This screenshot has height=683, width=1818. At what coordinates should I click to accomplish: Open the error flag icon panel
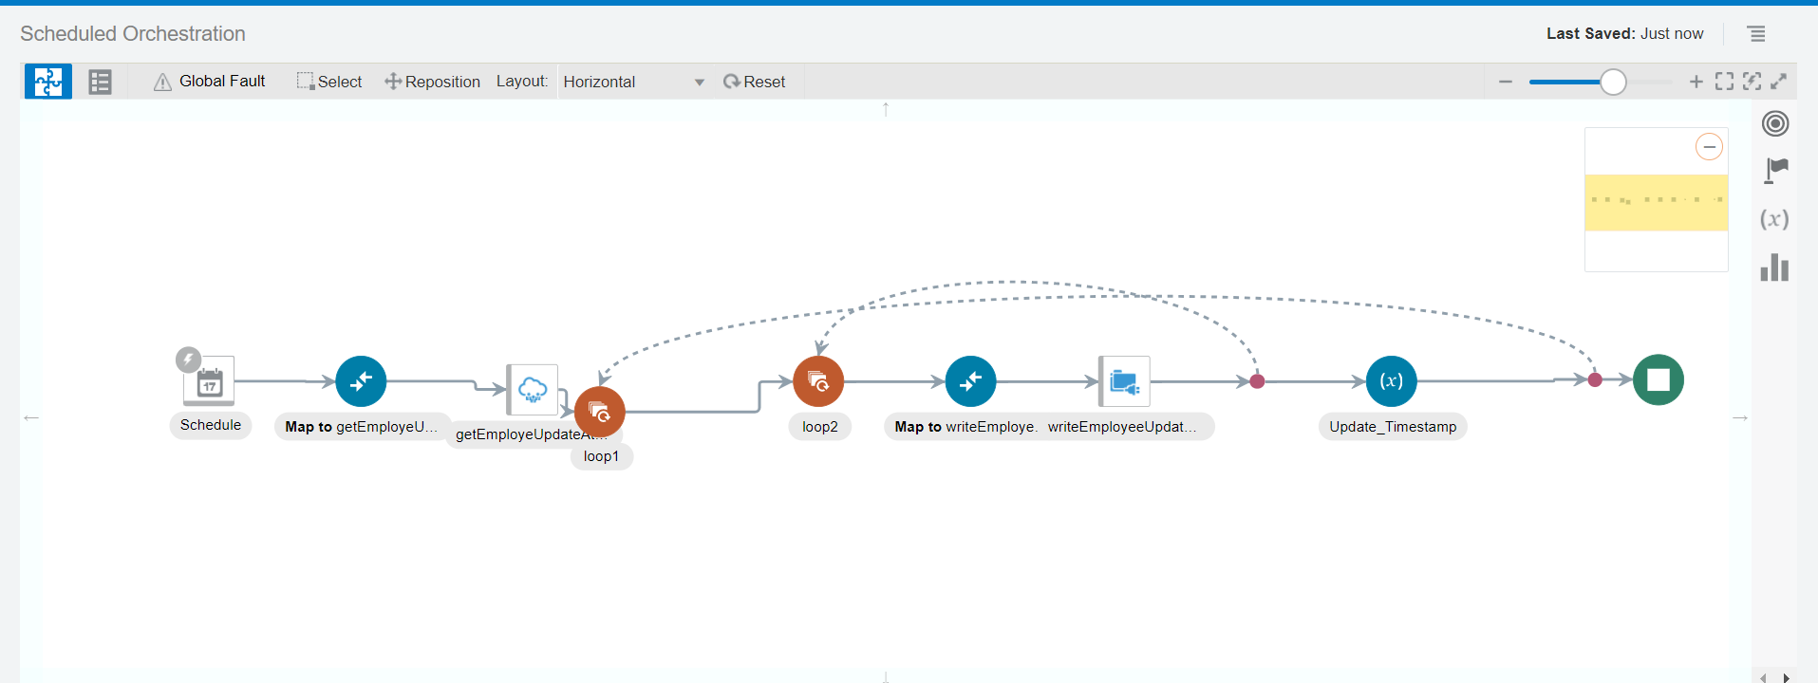coord(1774,171)
